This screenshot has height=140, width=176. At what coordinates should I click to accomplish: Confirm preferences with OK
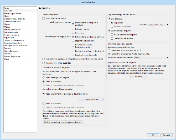(x=153, y=135)
